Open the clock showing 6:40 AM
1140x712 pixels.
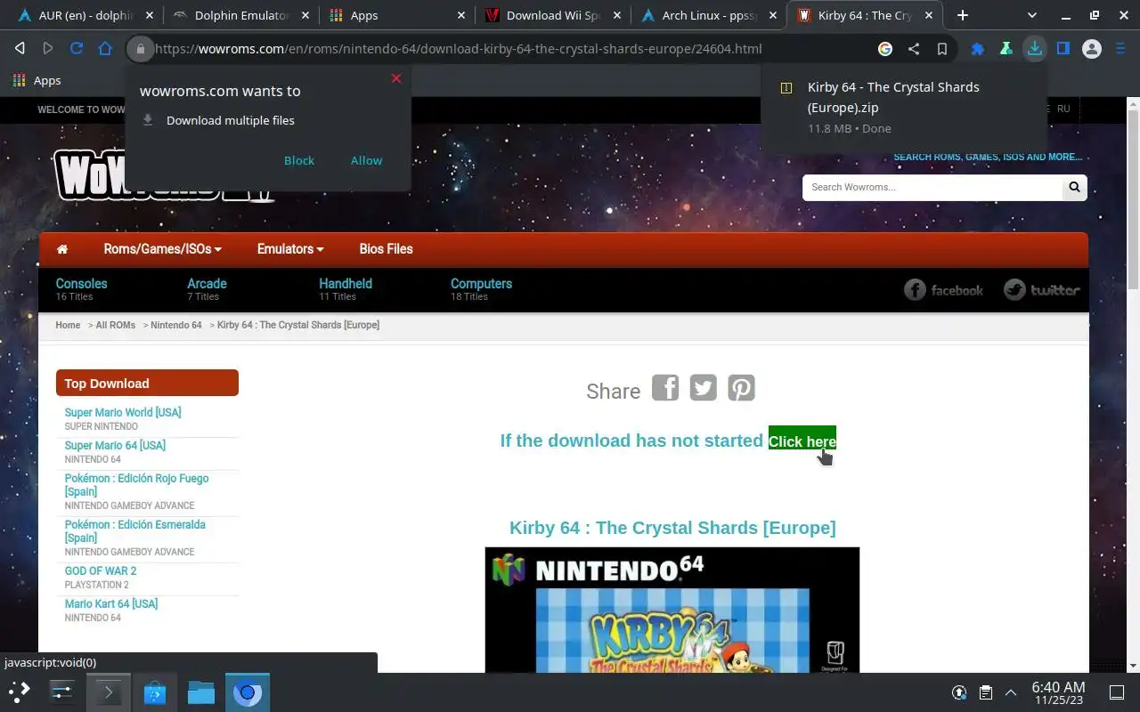tap(1058, 692)
